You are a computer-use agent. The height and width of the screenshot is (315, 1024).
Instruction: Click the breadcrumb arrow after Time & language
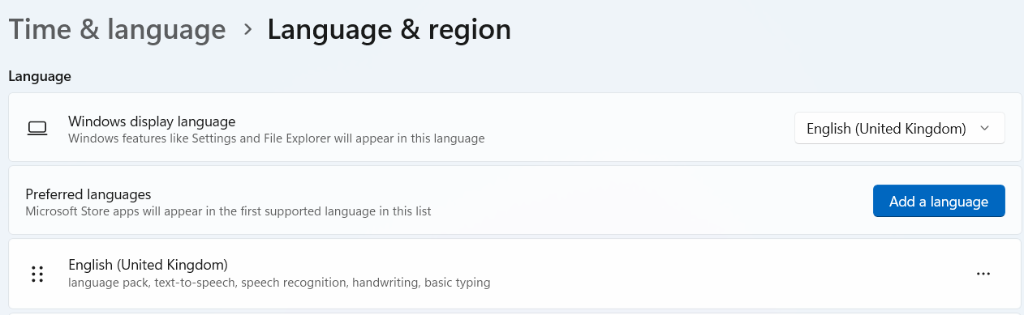(247, 30)
